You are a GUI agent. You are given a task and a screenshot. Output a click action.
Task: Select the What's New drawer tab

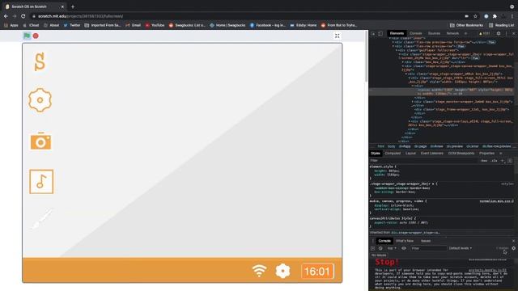(x=405, y=241)
